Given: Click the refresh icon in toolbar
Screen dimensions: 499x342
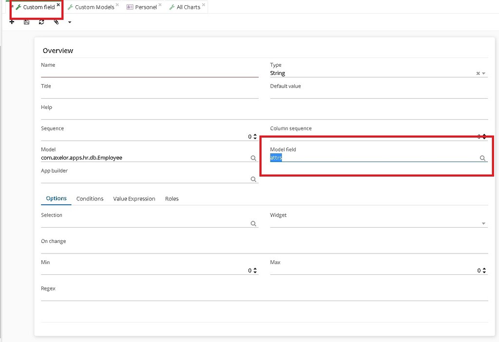Looking at the screenshot, I should [41, 22].
